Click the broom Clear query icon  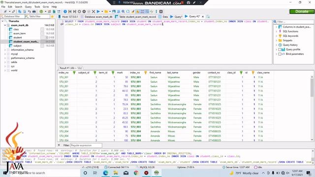tap(132, 12)
